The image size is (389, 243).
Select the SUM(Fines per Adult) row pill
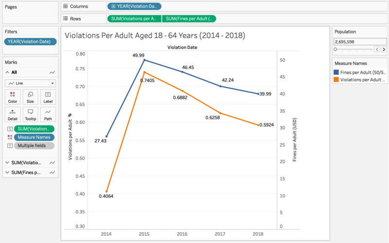tap(189, 18)
